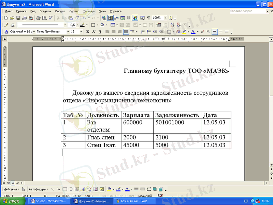Run spelling and grammar check
The image size is (273, 205).
[x=51, y=18]
